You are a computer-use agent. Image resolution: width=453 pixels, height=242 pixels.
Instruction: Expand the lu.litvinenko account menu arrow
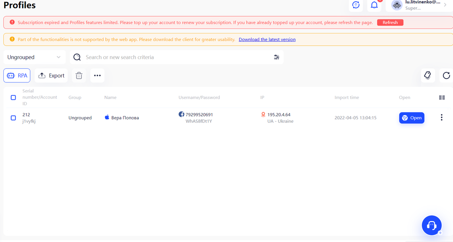point(445,5)
